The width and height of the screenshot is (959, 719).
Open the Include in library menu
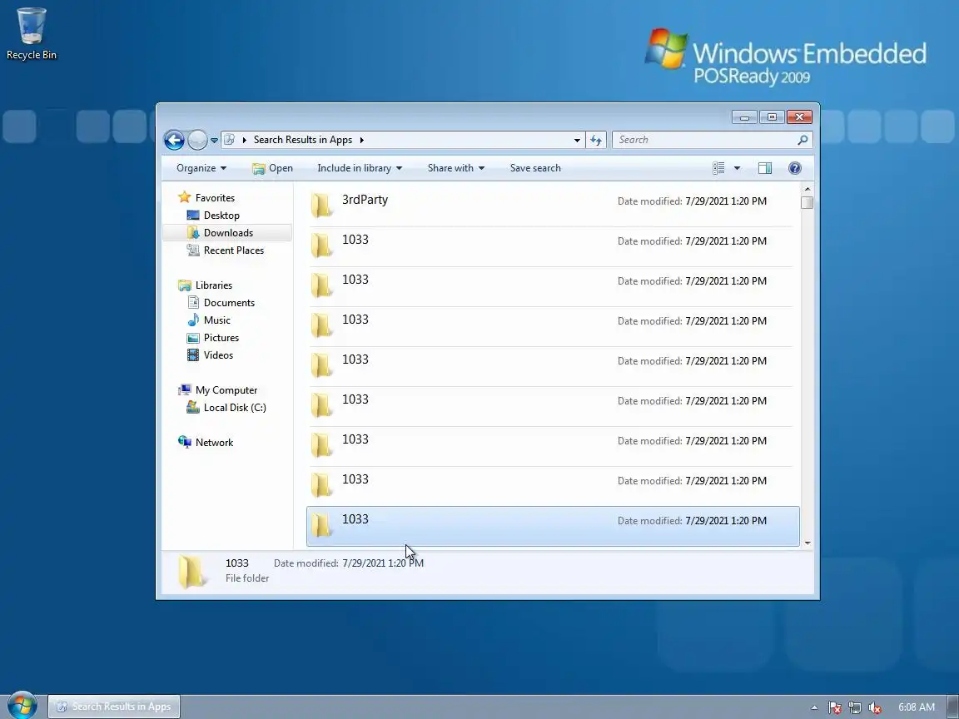coord(360,168)
